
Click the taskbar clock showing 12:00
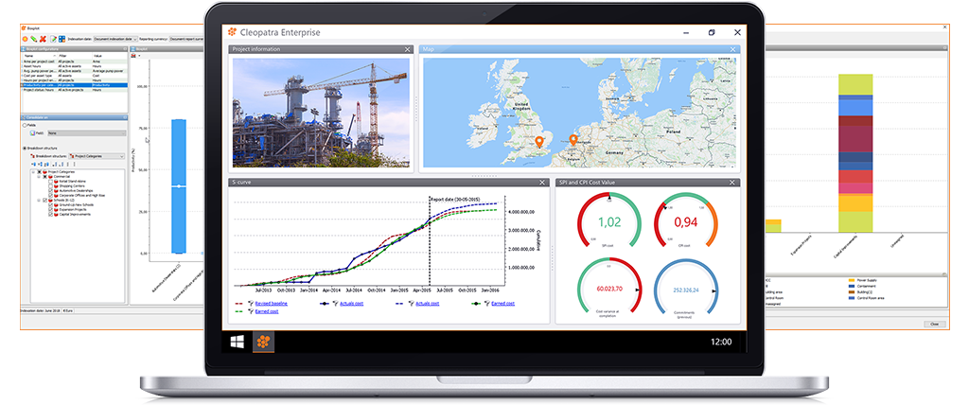720,342
